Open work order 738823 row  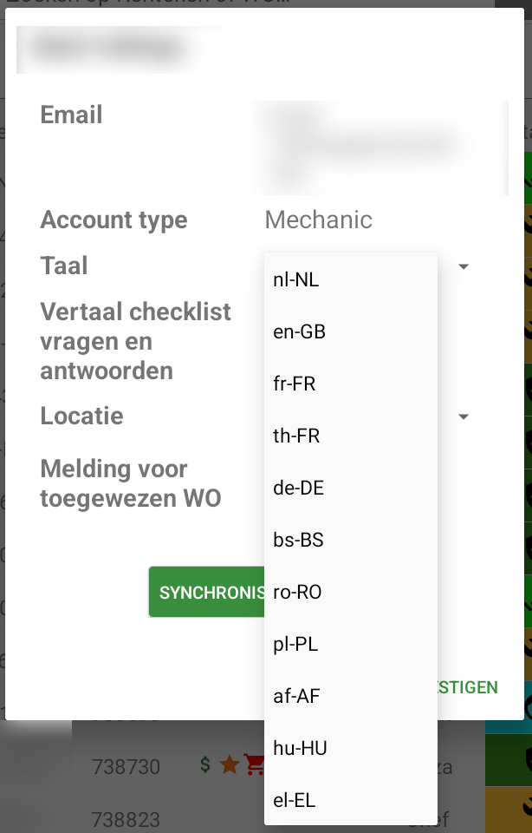point(126,821)
